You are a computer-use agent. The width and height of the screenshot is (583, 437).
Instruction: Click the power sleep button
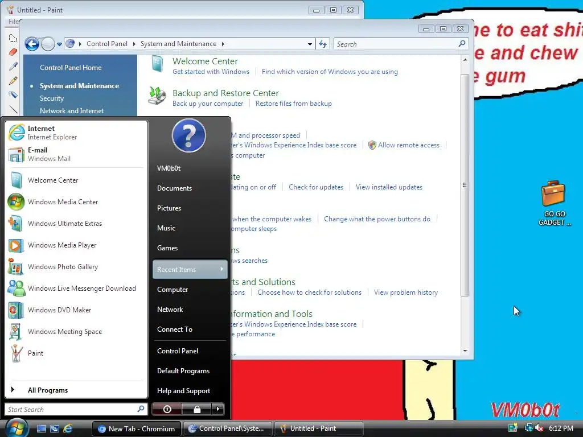click(x=167, y=409)
